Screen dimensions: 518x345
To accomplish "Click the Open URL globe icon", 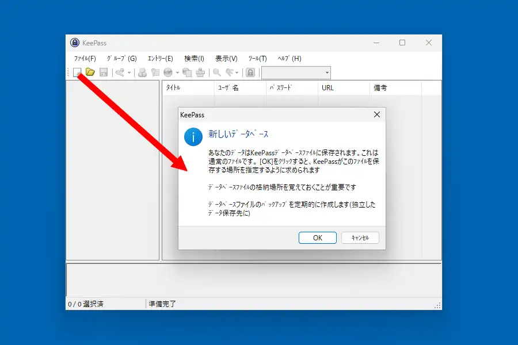I will click(x=168, y=72).
